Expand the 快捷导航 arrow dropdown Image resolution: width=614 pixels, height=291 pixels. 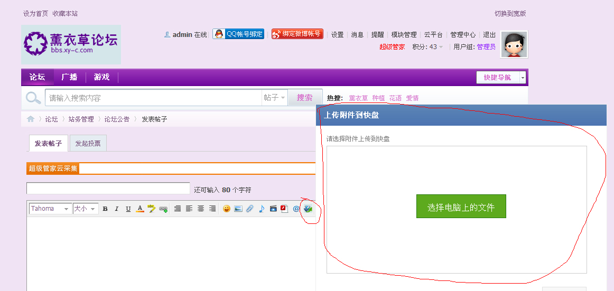pos(523,78)
